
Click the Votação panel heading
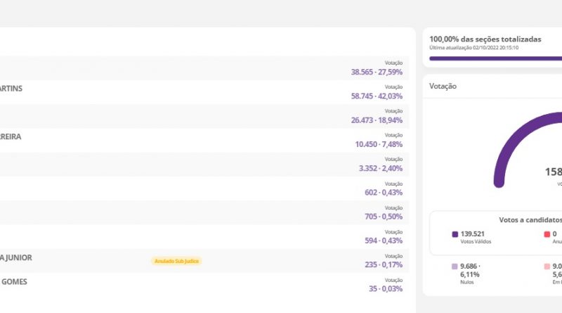(x=443, y=86)
